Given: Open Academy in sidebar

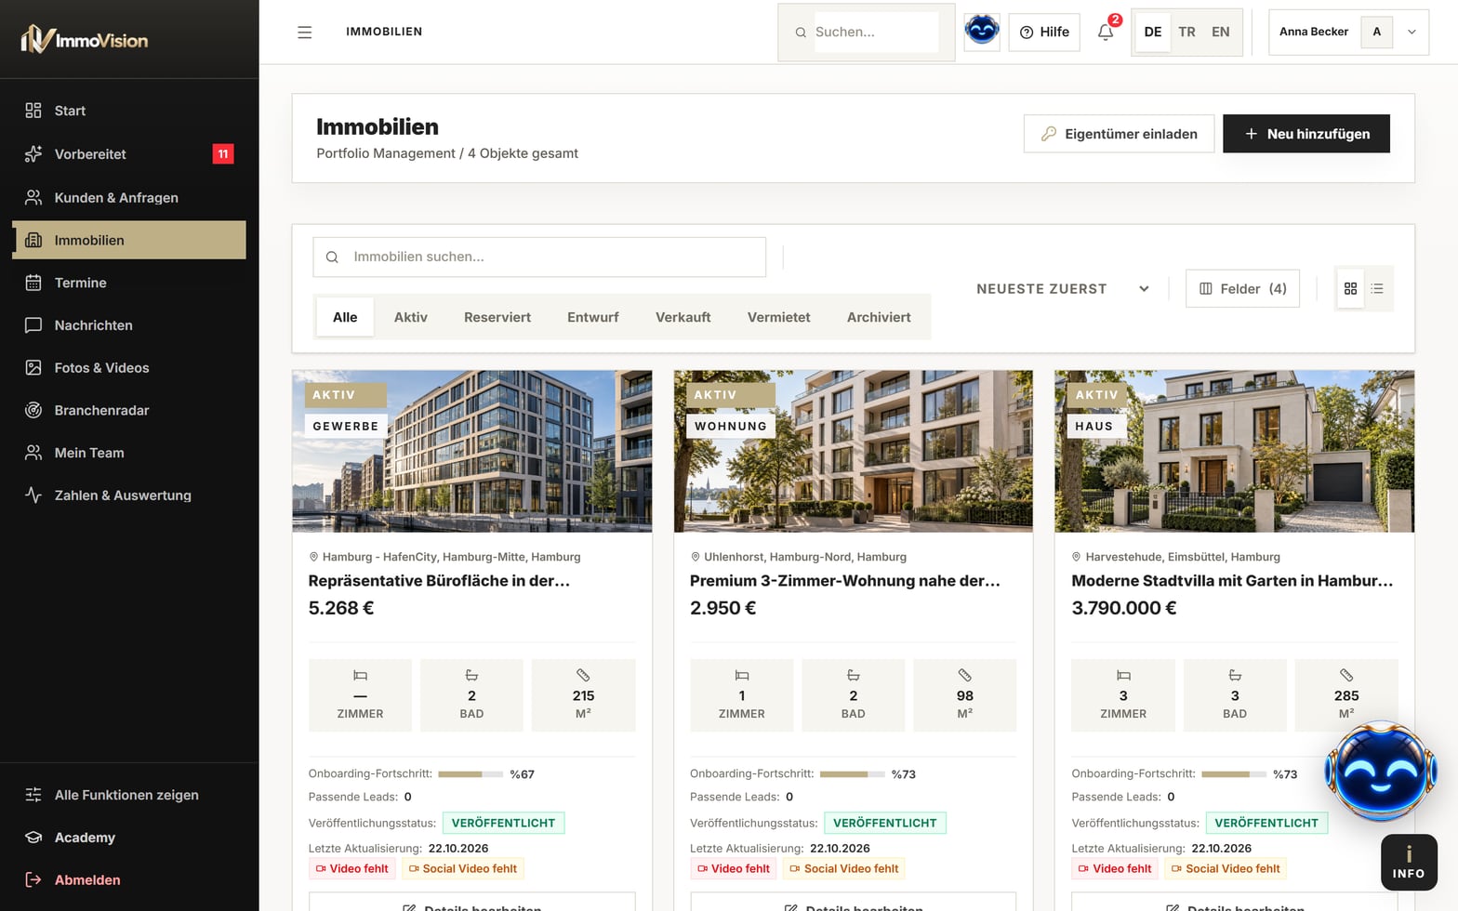Looking at the screenshot, I should 129,838.
